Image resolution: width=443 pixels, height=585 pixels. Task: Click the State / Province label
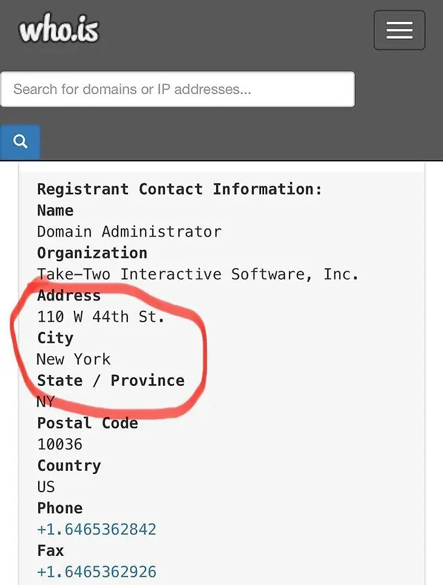coord(110,380)
